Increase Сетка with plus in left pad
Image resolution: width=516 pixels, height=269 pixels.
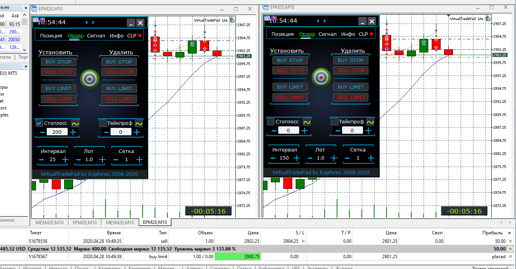[139, 160]
